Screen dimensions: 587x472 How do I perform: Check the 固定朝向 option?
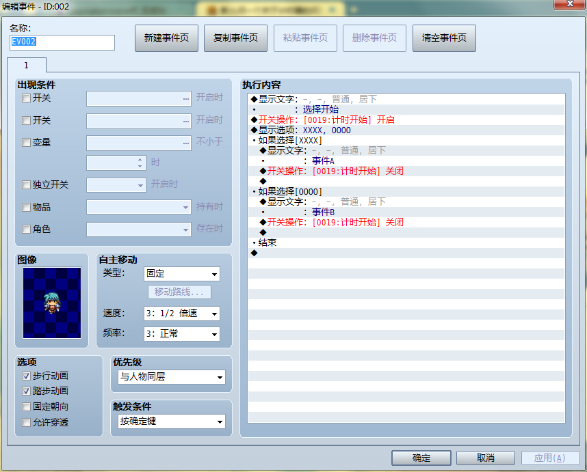(26, 406)
